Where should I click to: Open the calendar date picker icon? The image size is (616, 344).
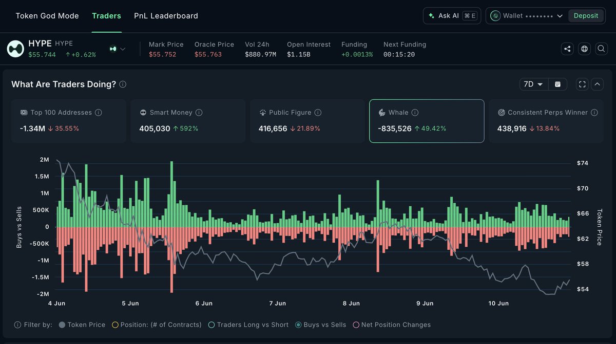(x=557, y=84)
